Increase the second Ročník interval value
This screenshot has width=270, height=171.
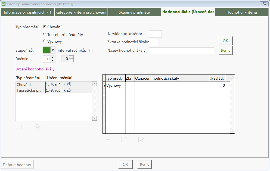point(72,57)
